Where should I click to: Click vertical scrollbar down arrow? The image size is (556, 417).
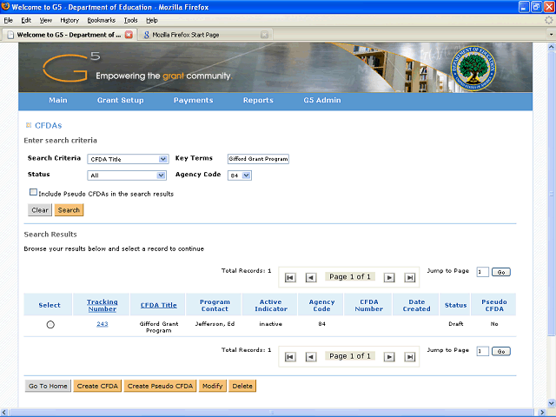pos(552,403)
